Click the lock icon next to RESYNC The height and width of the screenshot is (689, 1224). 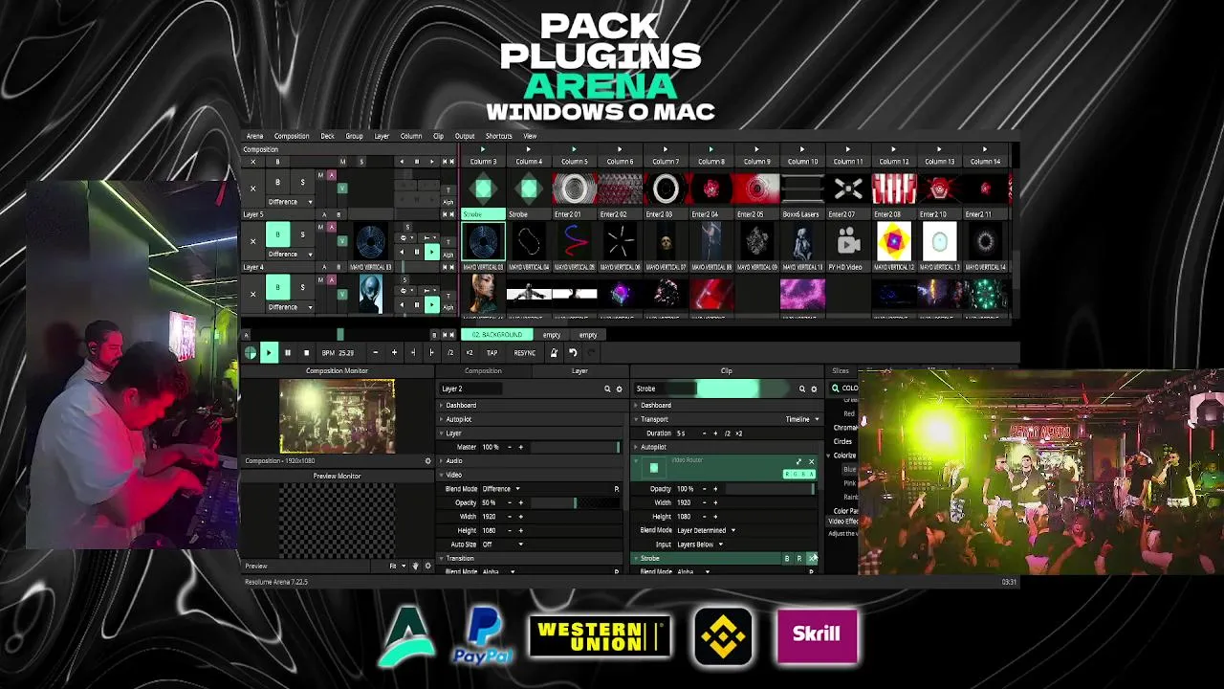[x=553, y=352]
